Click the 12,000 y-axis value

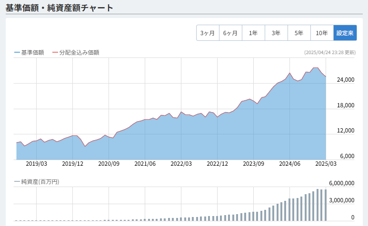[x=346, y=131]
